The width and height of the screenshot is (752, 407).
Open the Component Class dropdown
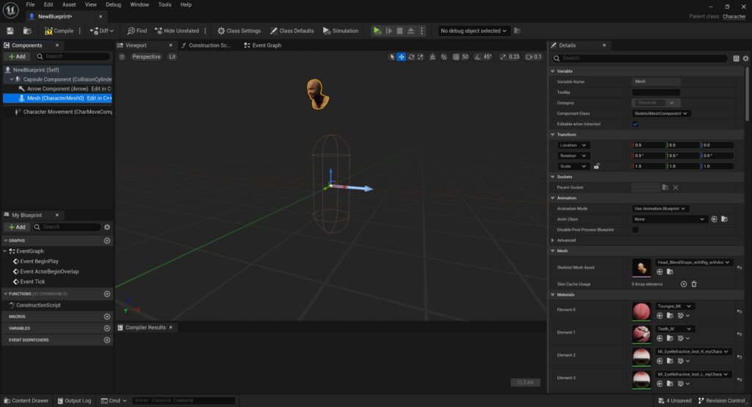click(661, 114)
